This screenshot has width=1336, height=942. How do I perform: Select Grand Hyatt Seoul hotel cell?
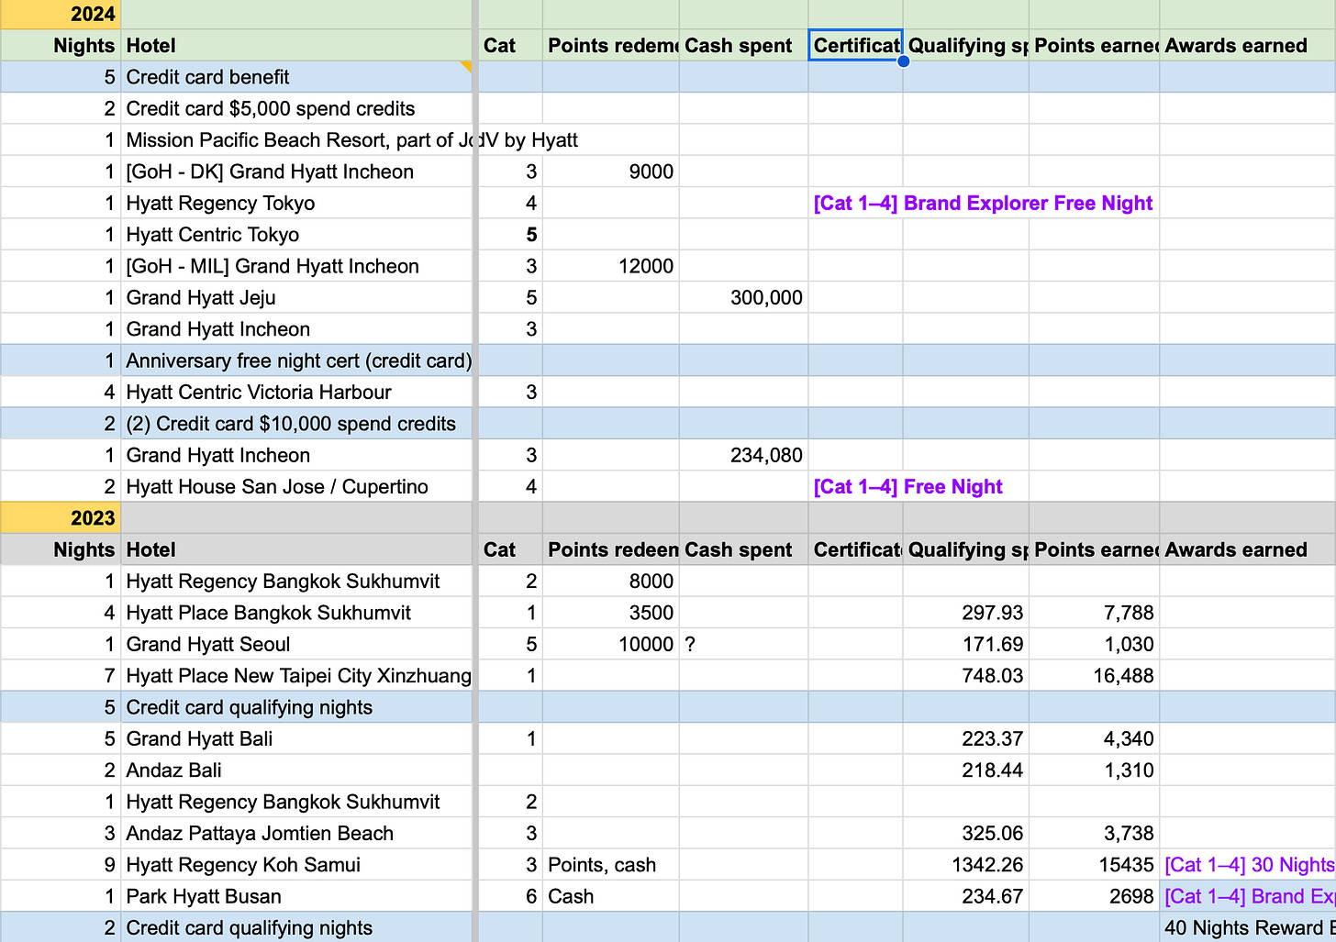(296, 644)
